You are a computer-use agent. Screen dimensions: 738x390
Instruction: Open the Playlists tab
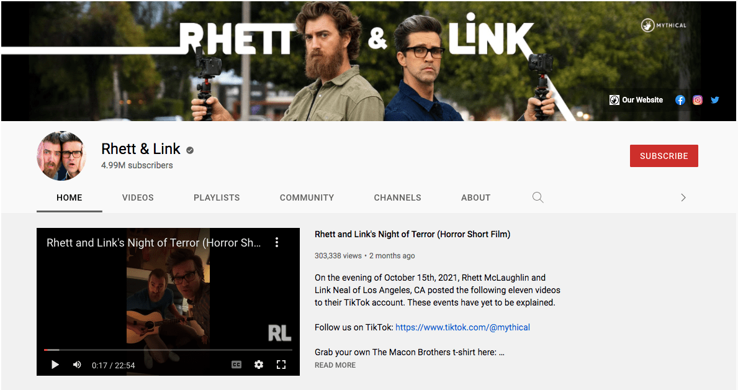pos(217,198)
